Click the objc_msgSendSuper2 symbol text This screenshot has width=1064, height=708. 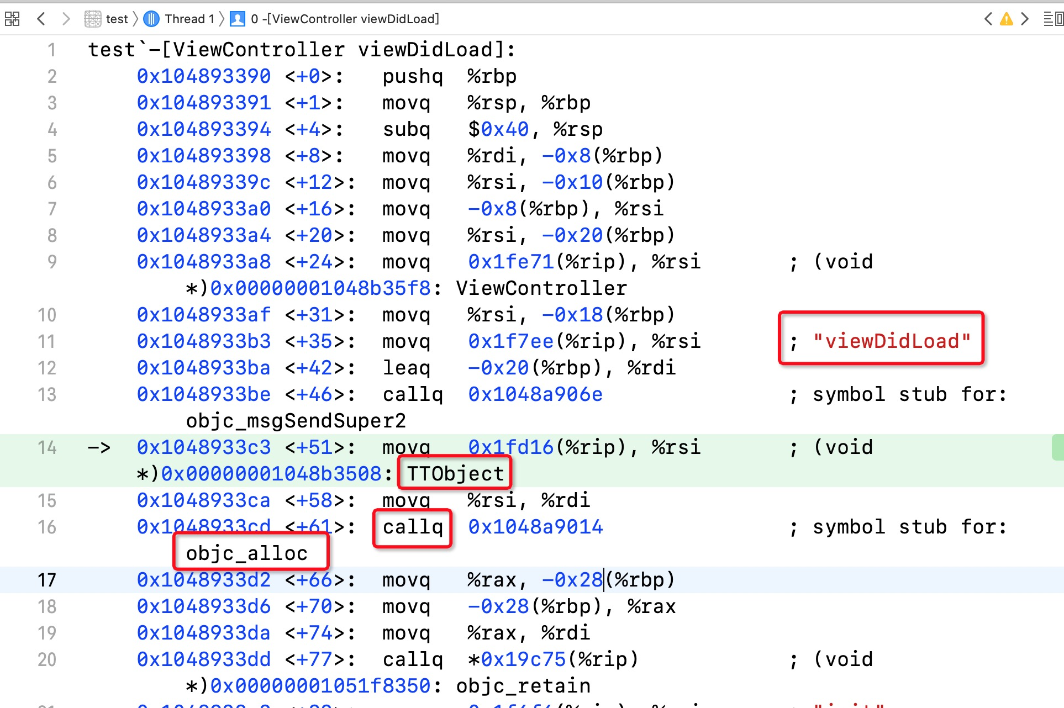coord(296,421)
